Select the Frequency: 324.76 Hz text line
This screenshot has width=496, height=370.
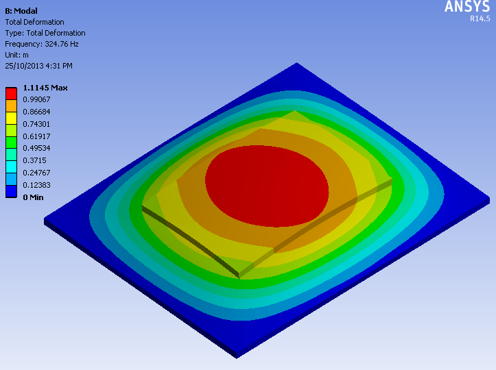coord(43,43)
